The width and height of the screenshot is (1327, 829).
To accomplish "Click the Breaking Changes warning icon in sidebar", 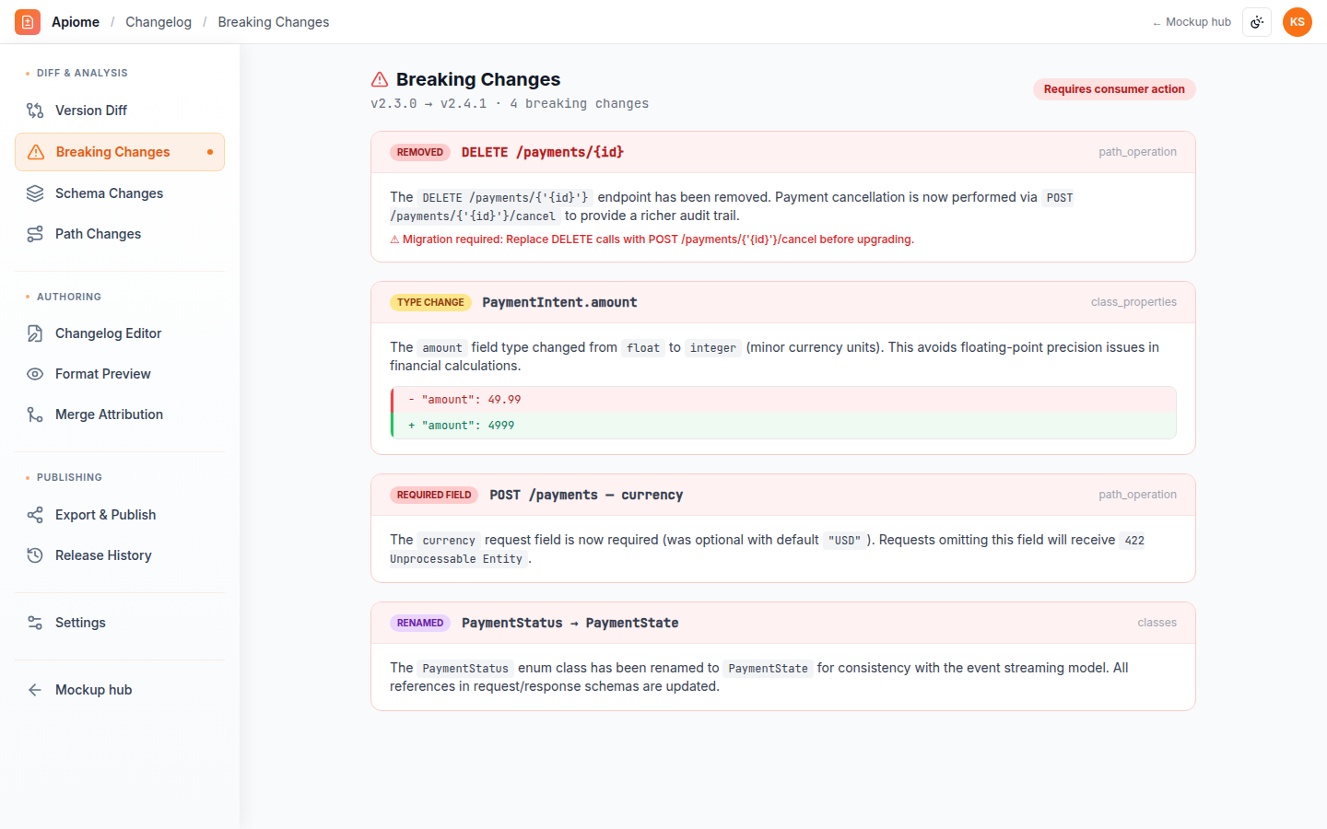I will tap(36, 152).
